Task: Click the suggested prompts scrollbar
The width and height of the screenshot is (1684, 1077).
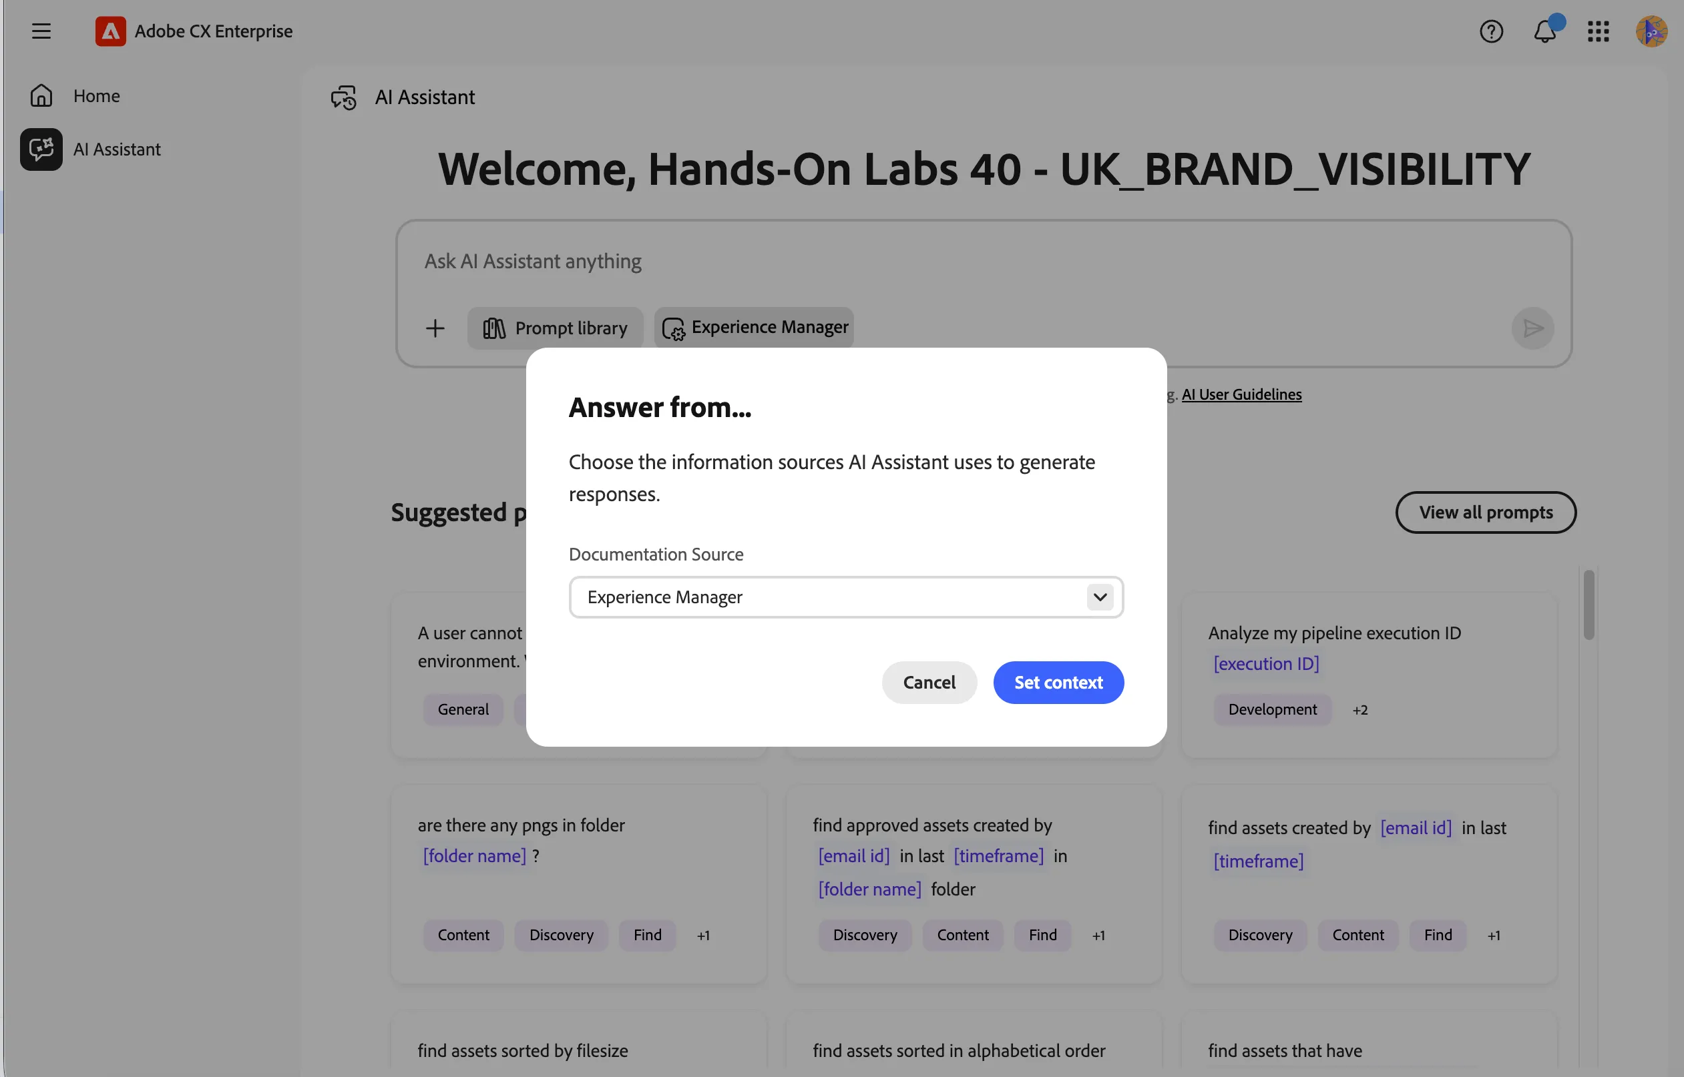Action: point(1589,605)
